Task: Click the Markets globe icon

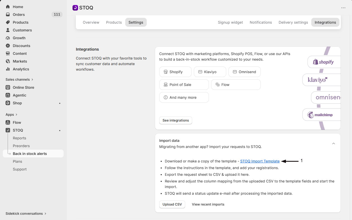Action: pyautogui.click(x=8, y=61)
